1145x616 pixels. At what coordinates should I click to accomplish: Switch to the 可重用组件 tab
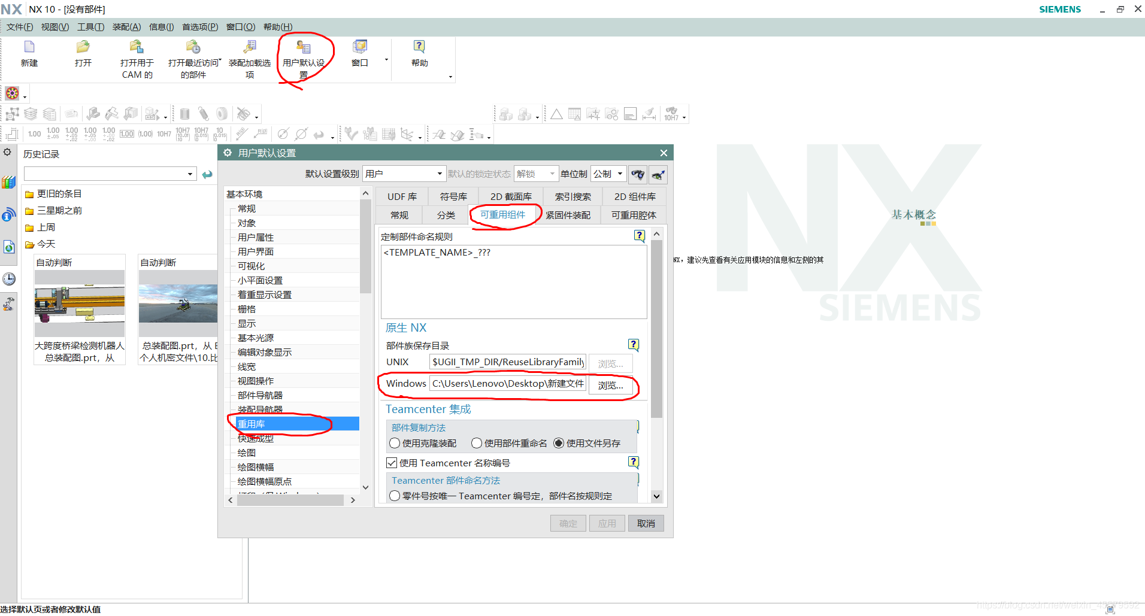[503, 214]
